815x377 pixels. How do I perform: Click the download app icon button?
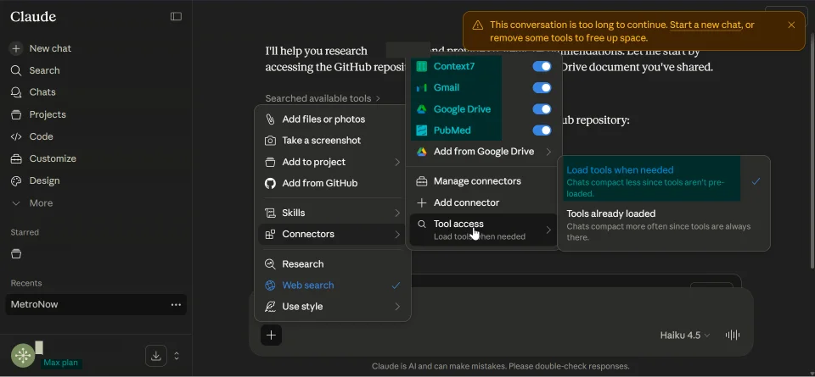click(156, 356)
